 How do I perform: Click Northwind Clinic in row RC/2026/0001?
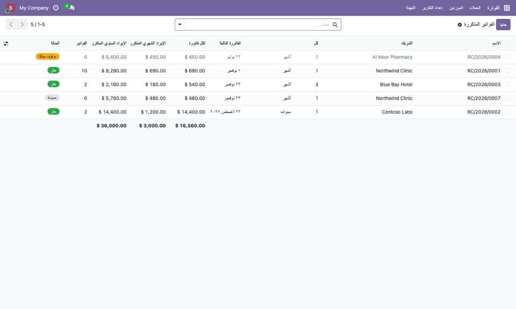(394, 71)
